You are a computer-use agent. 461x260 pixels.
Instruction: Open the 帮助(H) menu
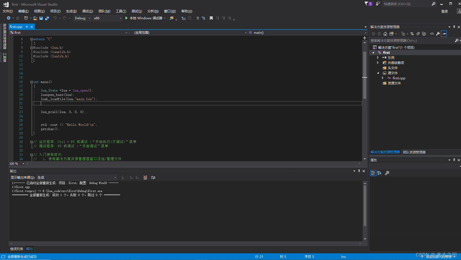click(187, 11)
